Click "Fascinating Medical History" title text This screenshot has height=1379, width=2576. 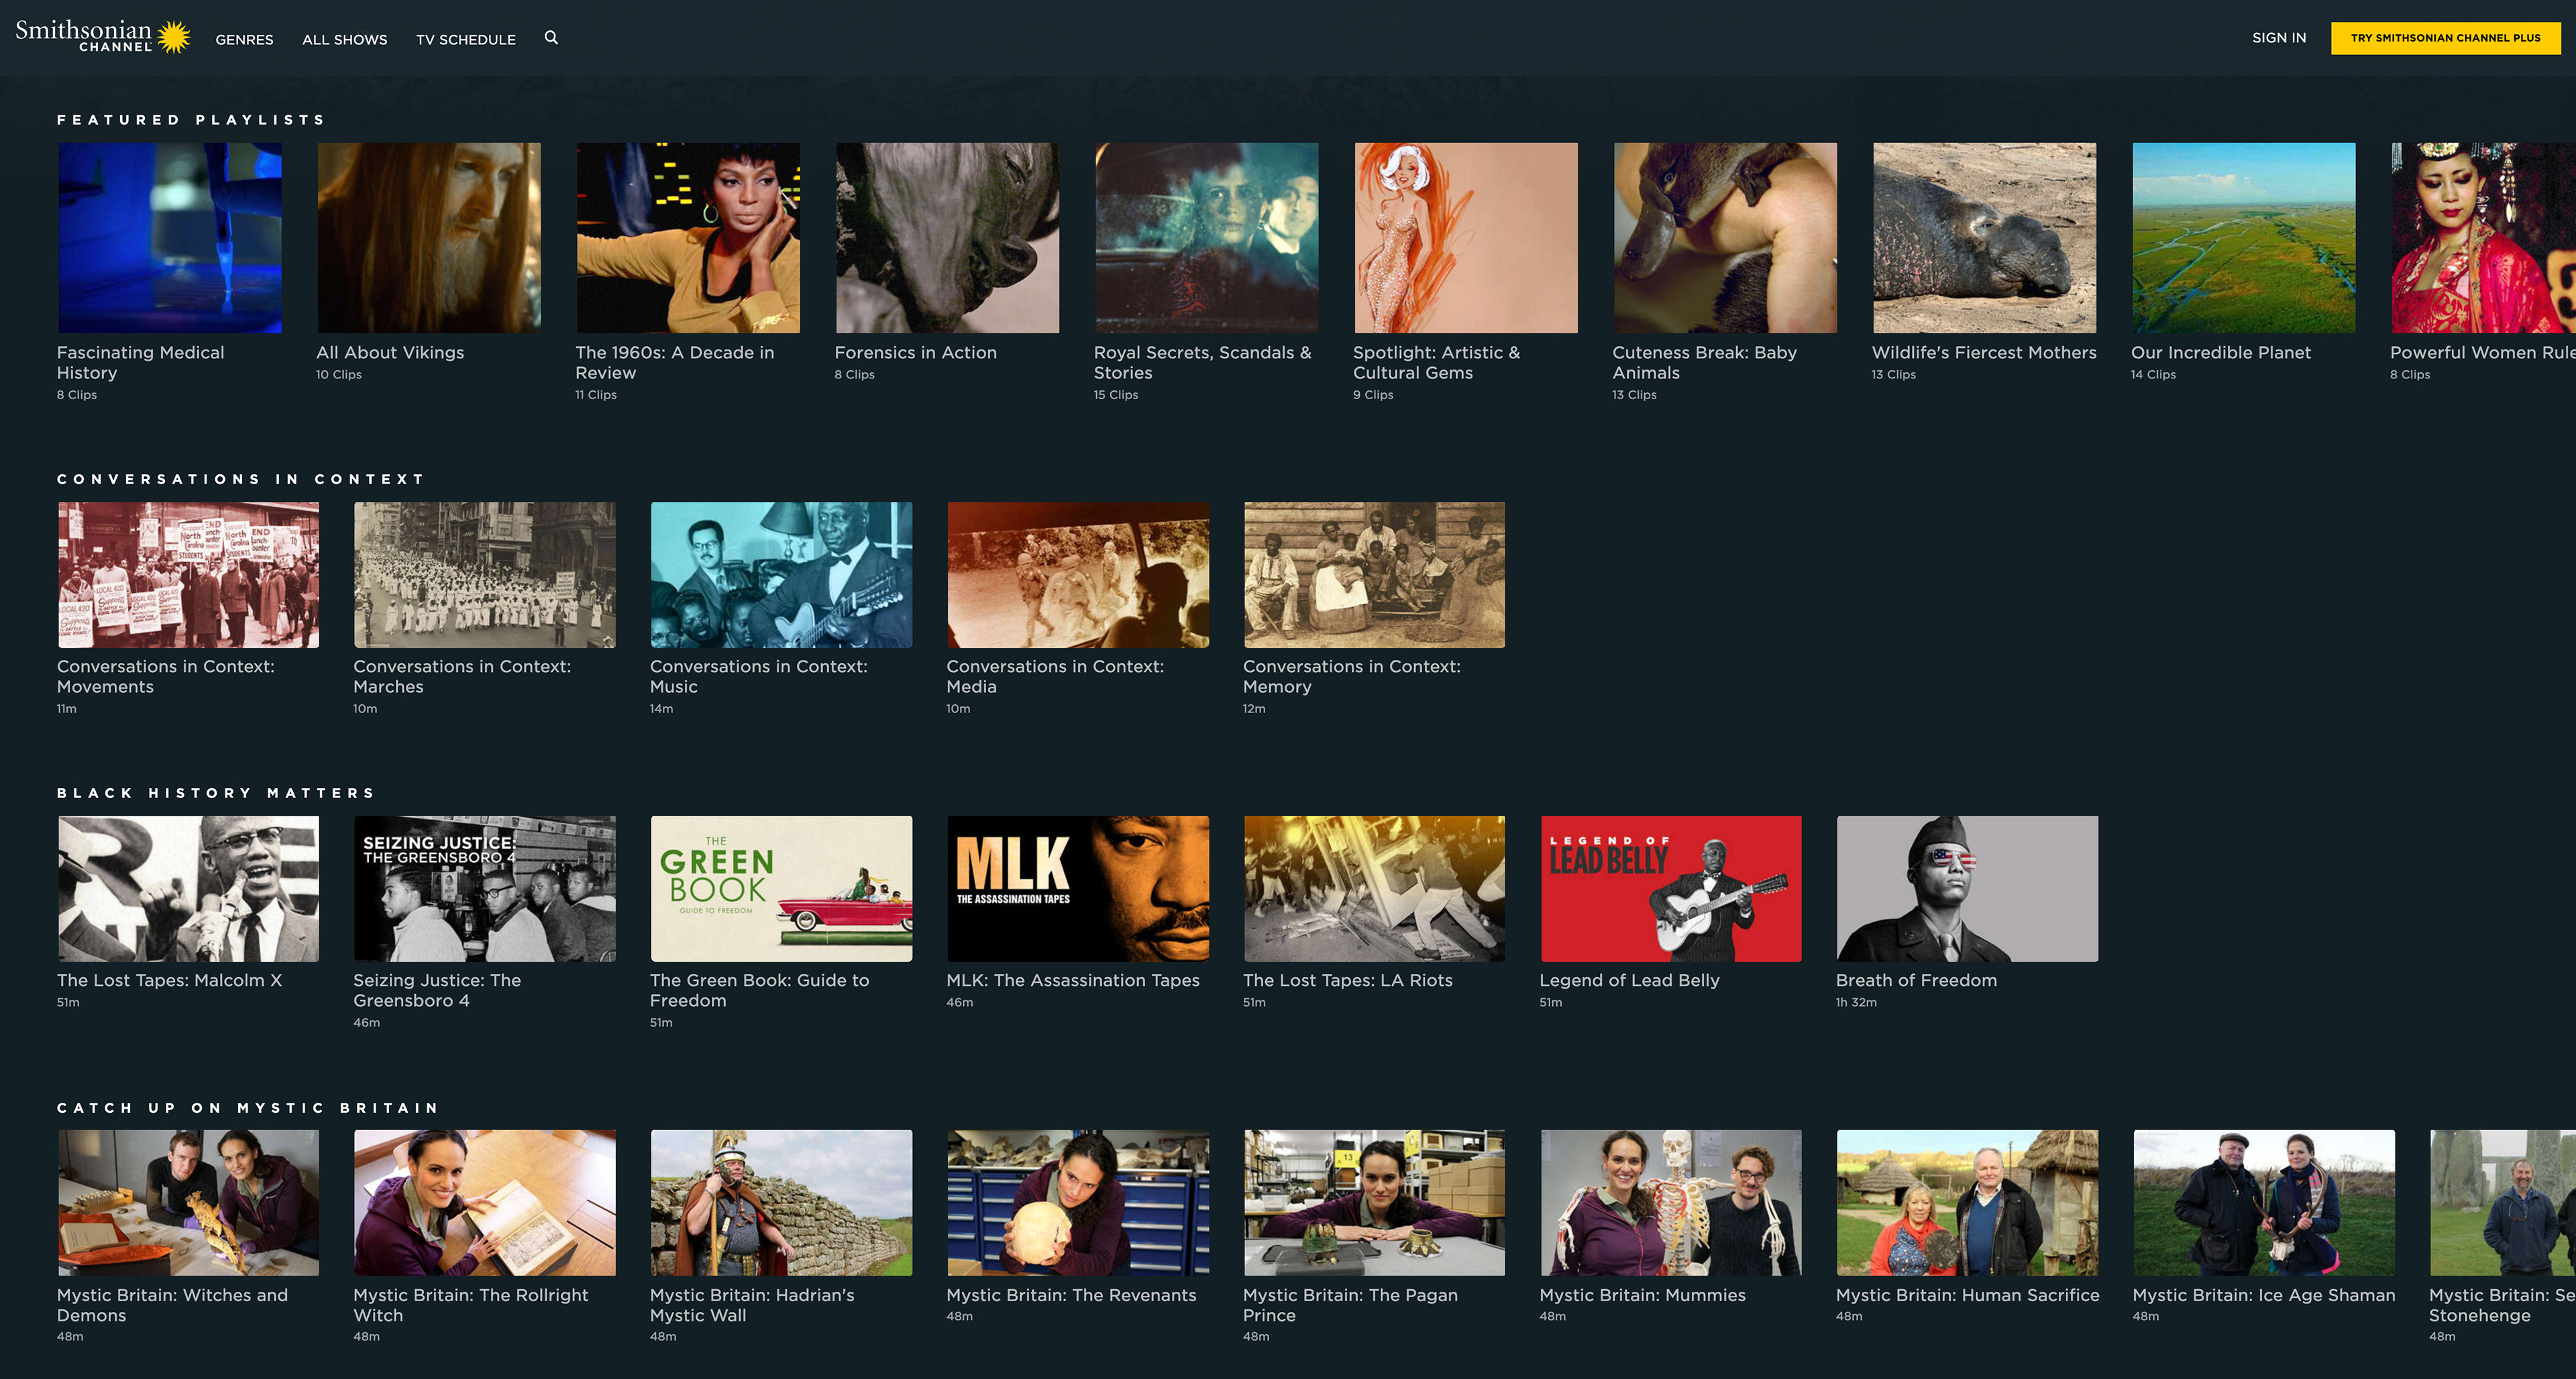point(141,362)
